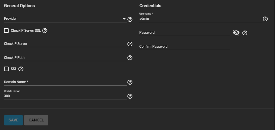Open Domain Name help tooltip
This screenshot has height=130, width=275.
tap(130, 82)
